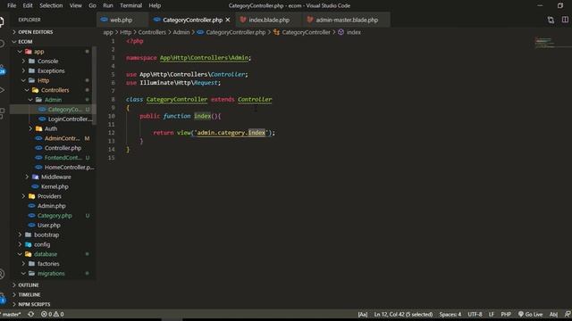
Task: Open the Selection menu
Action: (51, 5)
